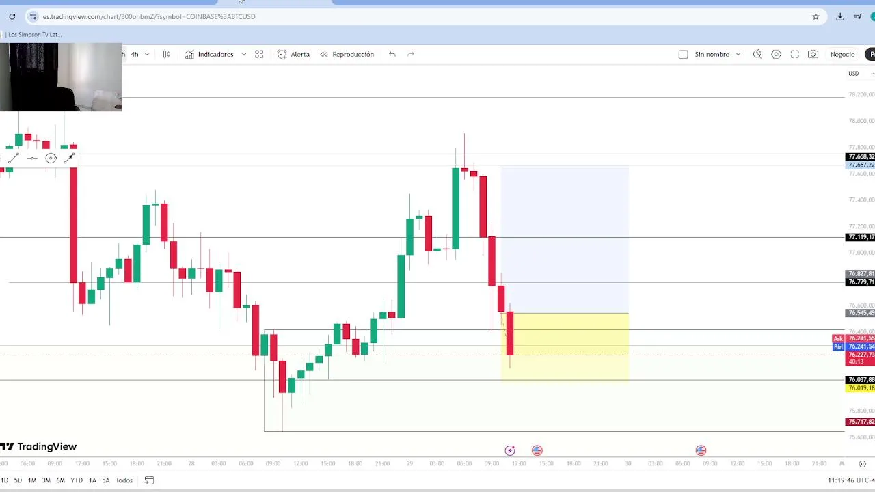Select the 6M date range
The image size is (875, 492).
pos(60,480)
